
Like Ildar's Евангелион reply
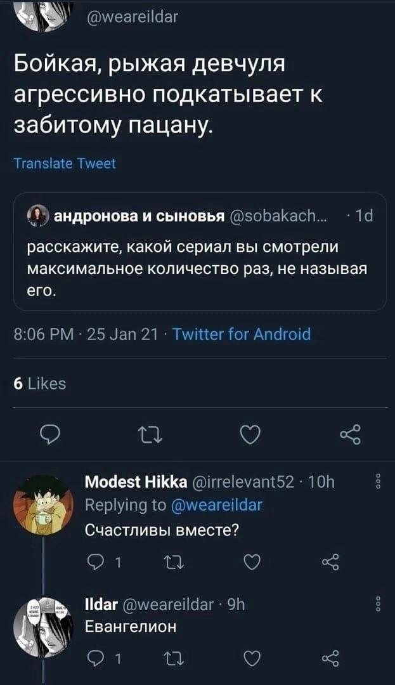coord(252,657)
